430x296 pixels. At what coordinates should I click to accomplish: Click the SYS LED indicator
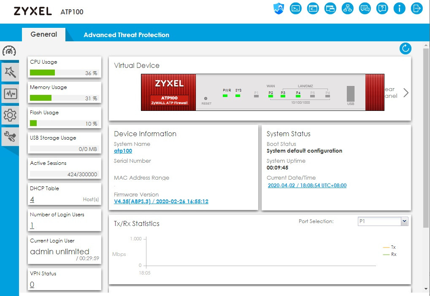coord(238,96)
